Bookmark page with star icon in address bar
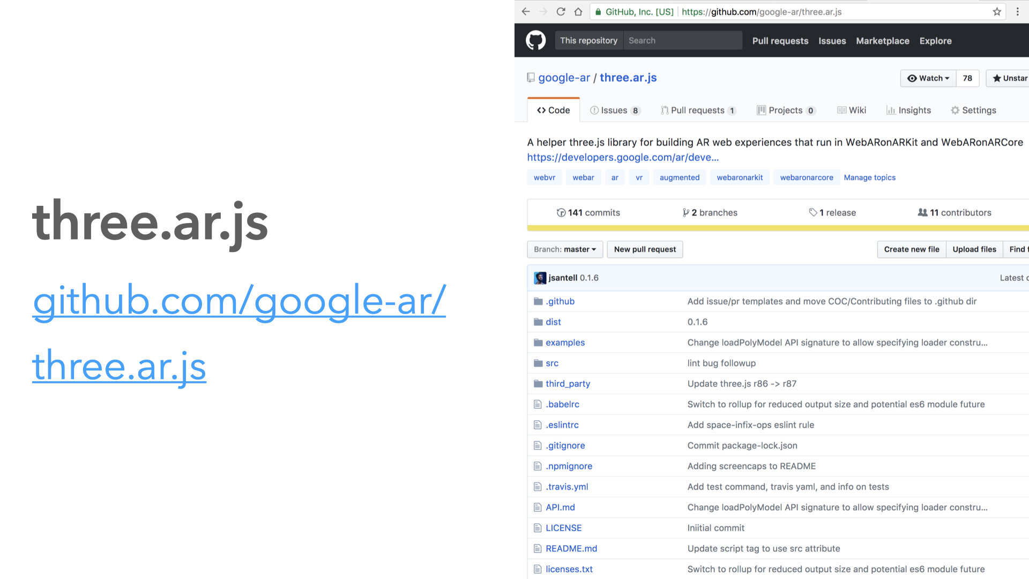 (997, 12)
